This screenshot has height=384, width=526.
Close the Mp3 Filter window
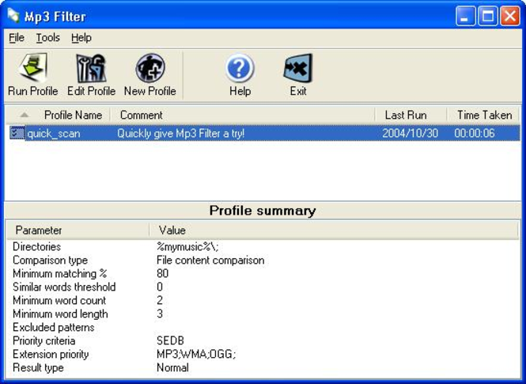click(510, 16)
